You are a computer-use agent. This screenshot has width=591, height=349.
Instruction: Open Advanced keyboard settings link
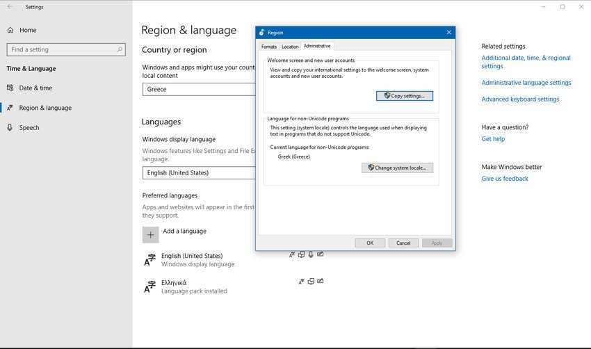pyautogui.click(x=520, y=99)
